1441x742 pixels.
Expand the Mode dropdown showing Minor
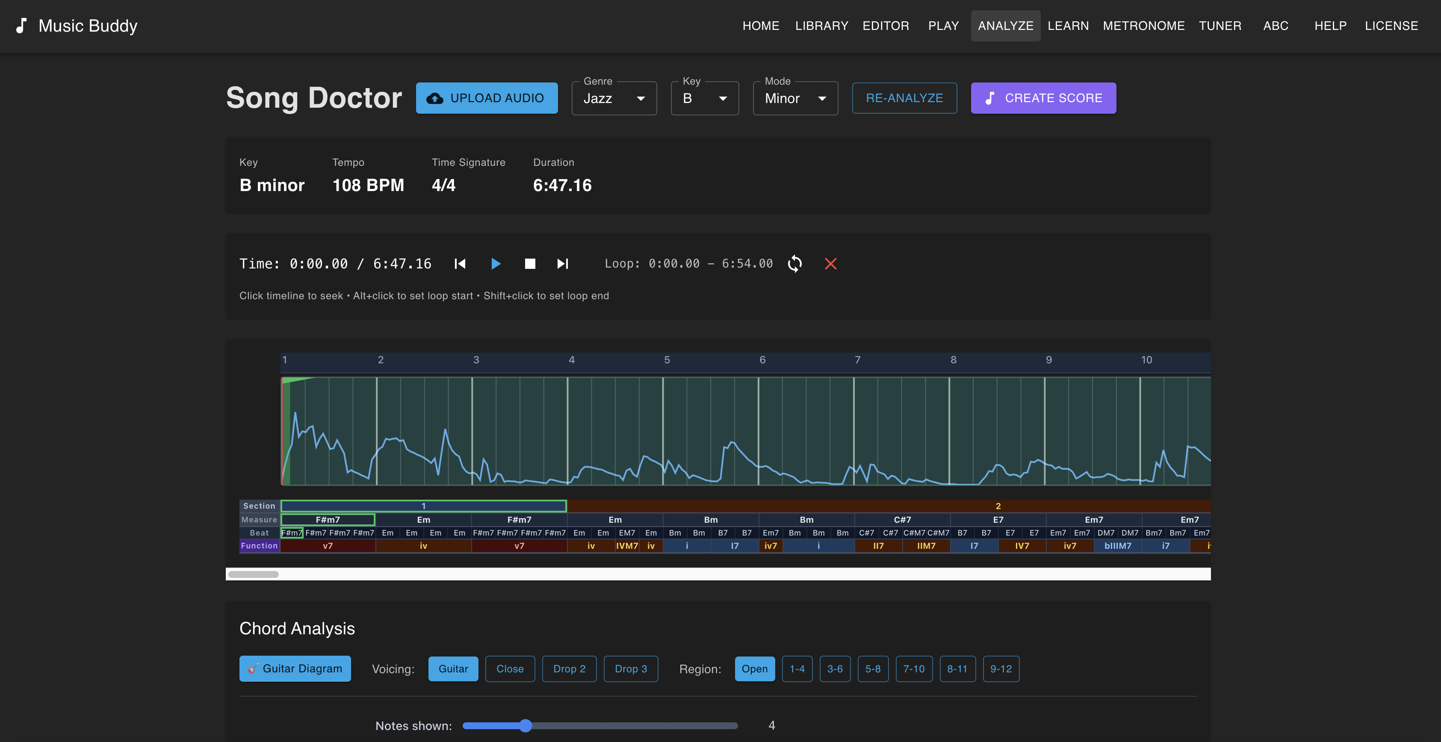tap(795, 98)
